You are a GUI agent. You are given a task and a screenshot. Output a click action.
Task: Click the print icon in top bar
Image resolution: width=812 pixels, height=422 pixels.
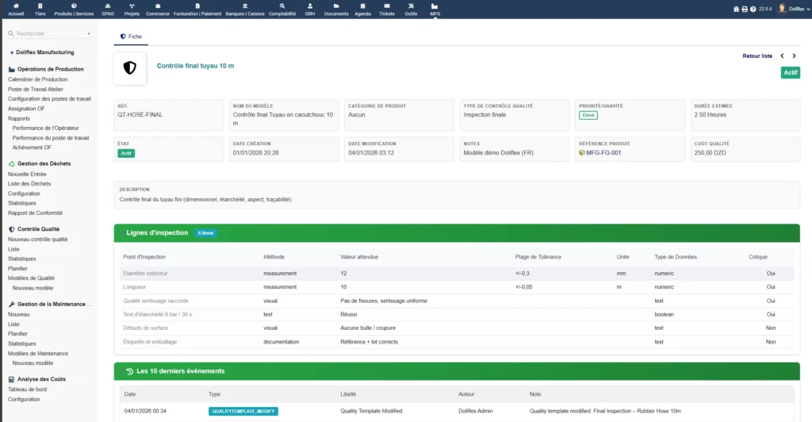(x=744, y=9)
